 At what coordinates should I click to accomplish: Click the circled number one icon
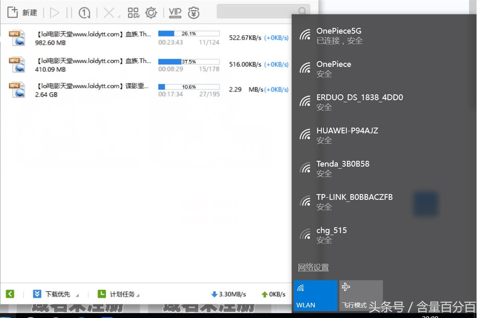[x=84, y=13]
